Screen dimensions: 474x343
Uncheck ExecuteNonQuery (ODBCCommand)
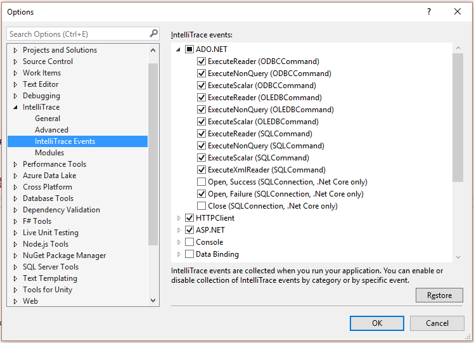coord(202,73)
